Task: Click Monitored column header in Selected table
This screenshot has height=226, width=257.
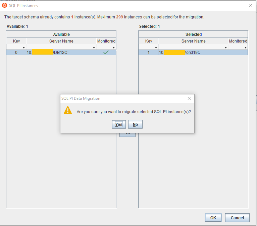Action: tap(238, 41)
